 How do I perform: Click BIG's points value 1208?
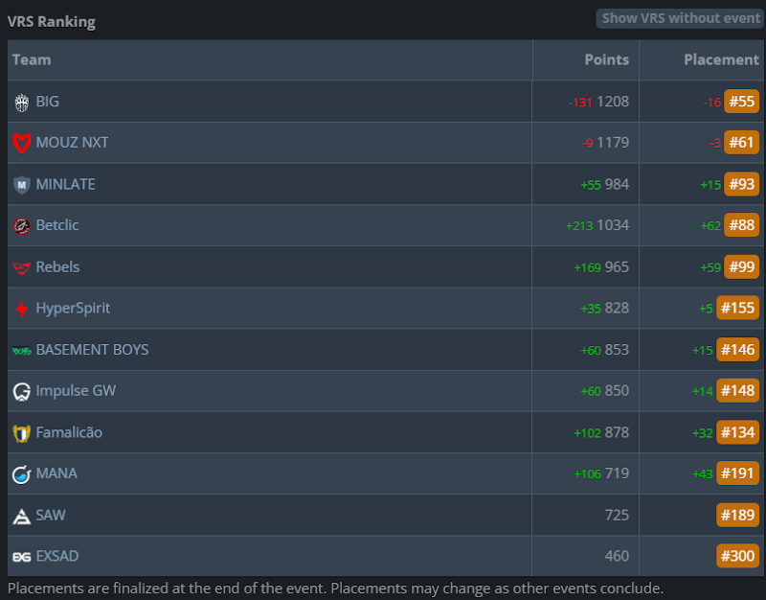(613, 102)
